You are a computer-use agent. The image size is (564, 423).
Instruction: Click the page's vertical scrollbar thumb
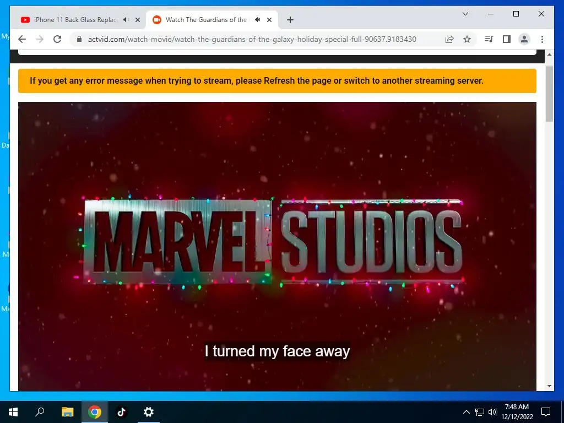pos(549,94)
